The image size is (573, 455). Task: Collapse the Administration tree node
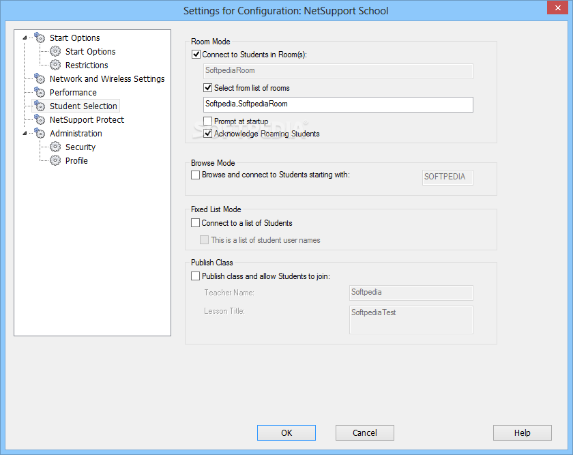click(25, 134)
